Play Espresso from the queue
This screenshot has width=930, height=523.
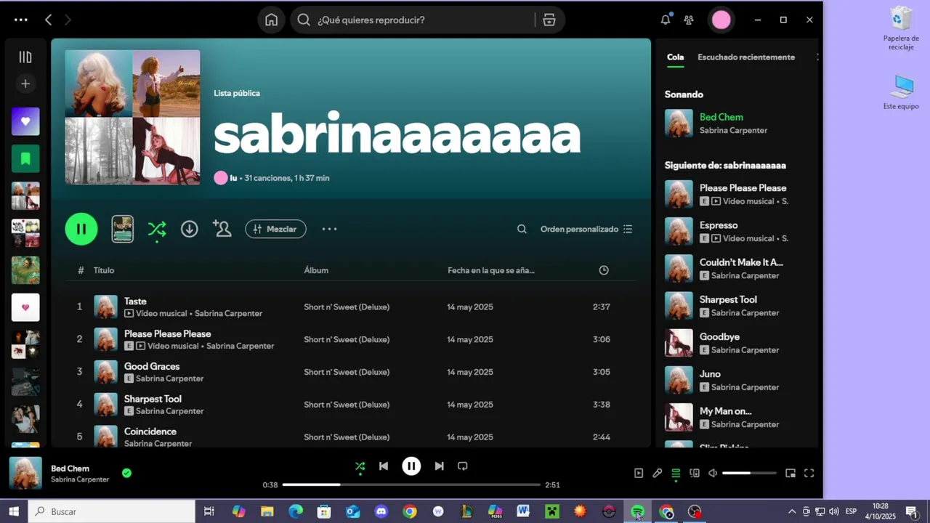(x=679, y=231)
